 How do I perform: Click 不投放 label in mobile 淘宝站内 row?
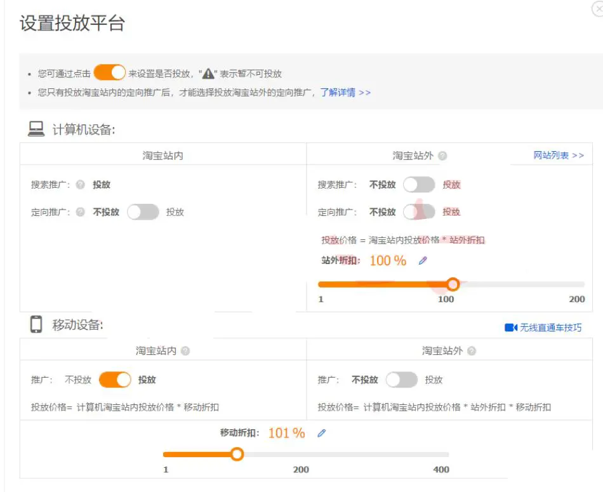[78, 380]
